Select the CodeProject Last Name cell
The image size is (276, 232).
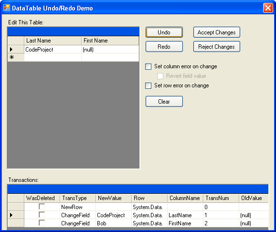(x=53, y=50)
